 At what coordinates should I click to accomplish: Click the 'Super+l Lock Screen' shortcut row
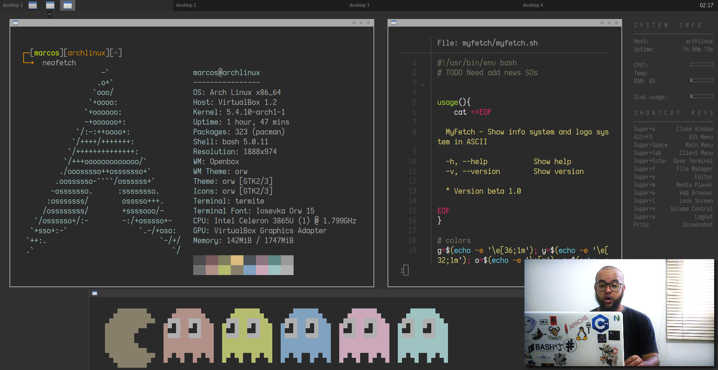coord(674,201)
